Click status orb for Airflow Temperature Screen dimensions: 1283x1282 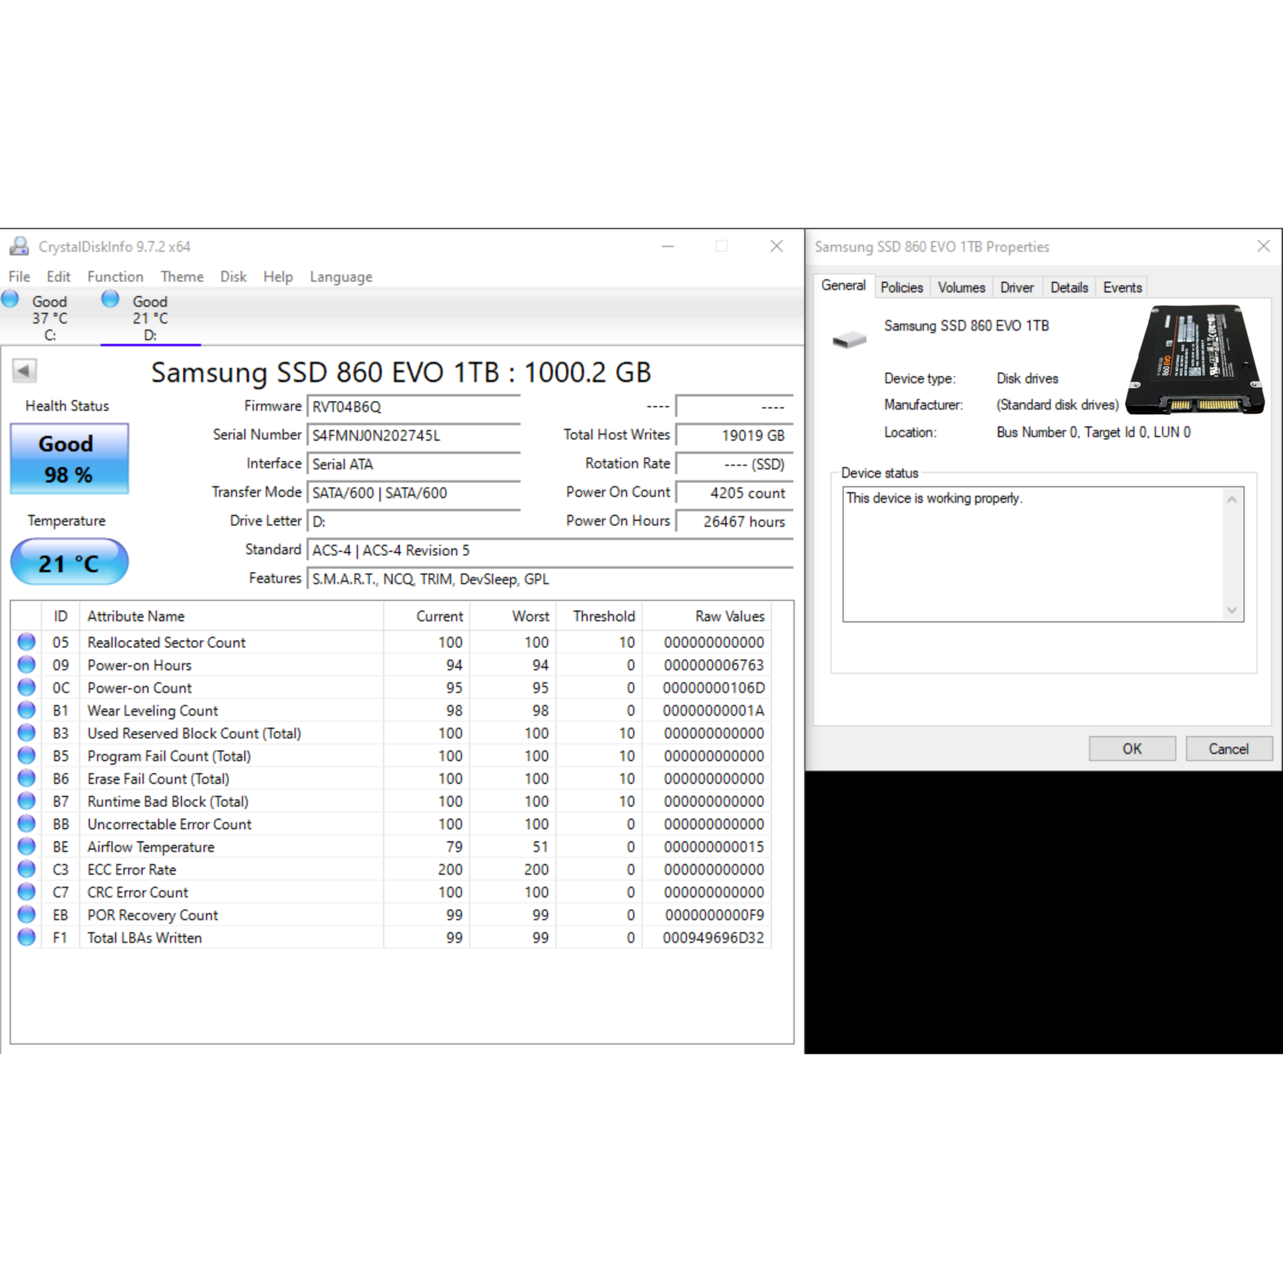[x=27, y=846]
